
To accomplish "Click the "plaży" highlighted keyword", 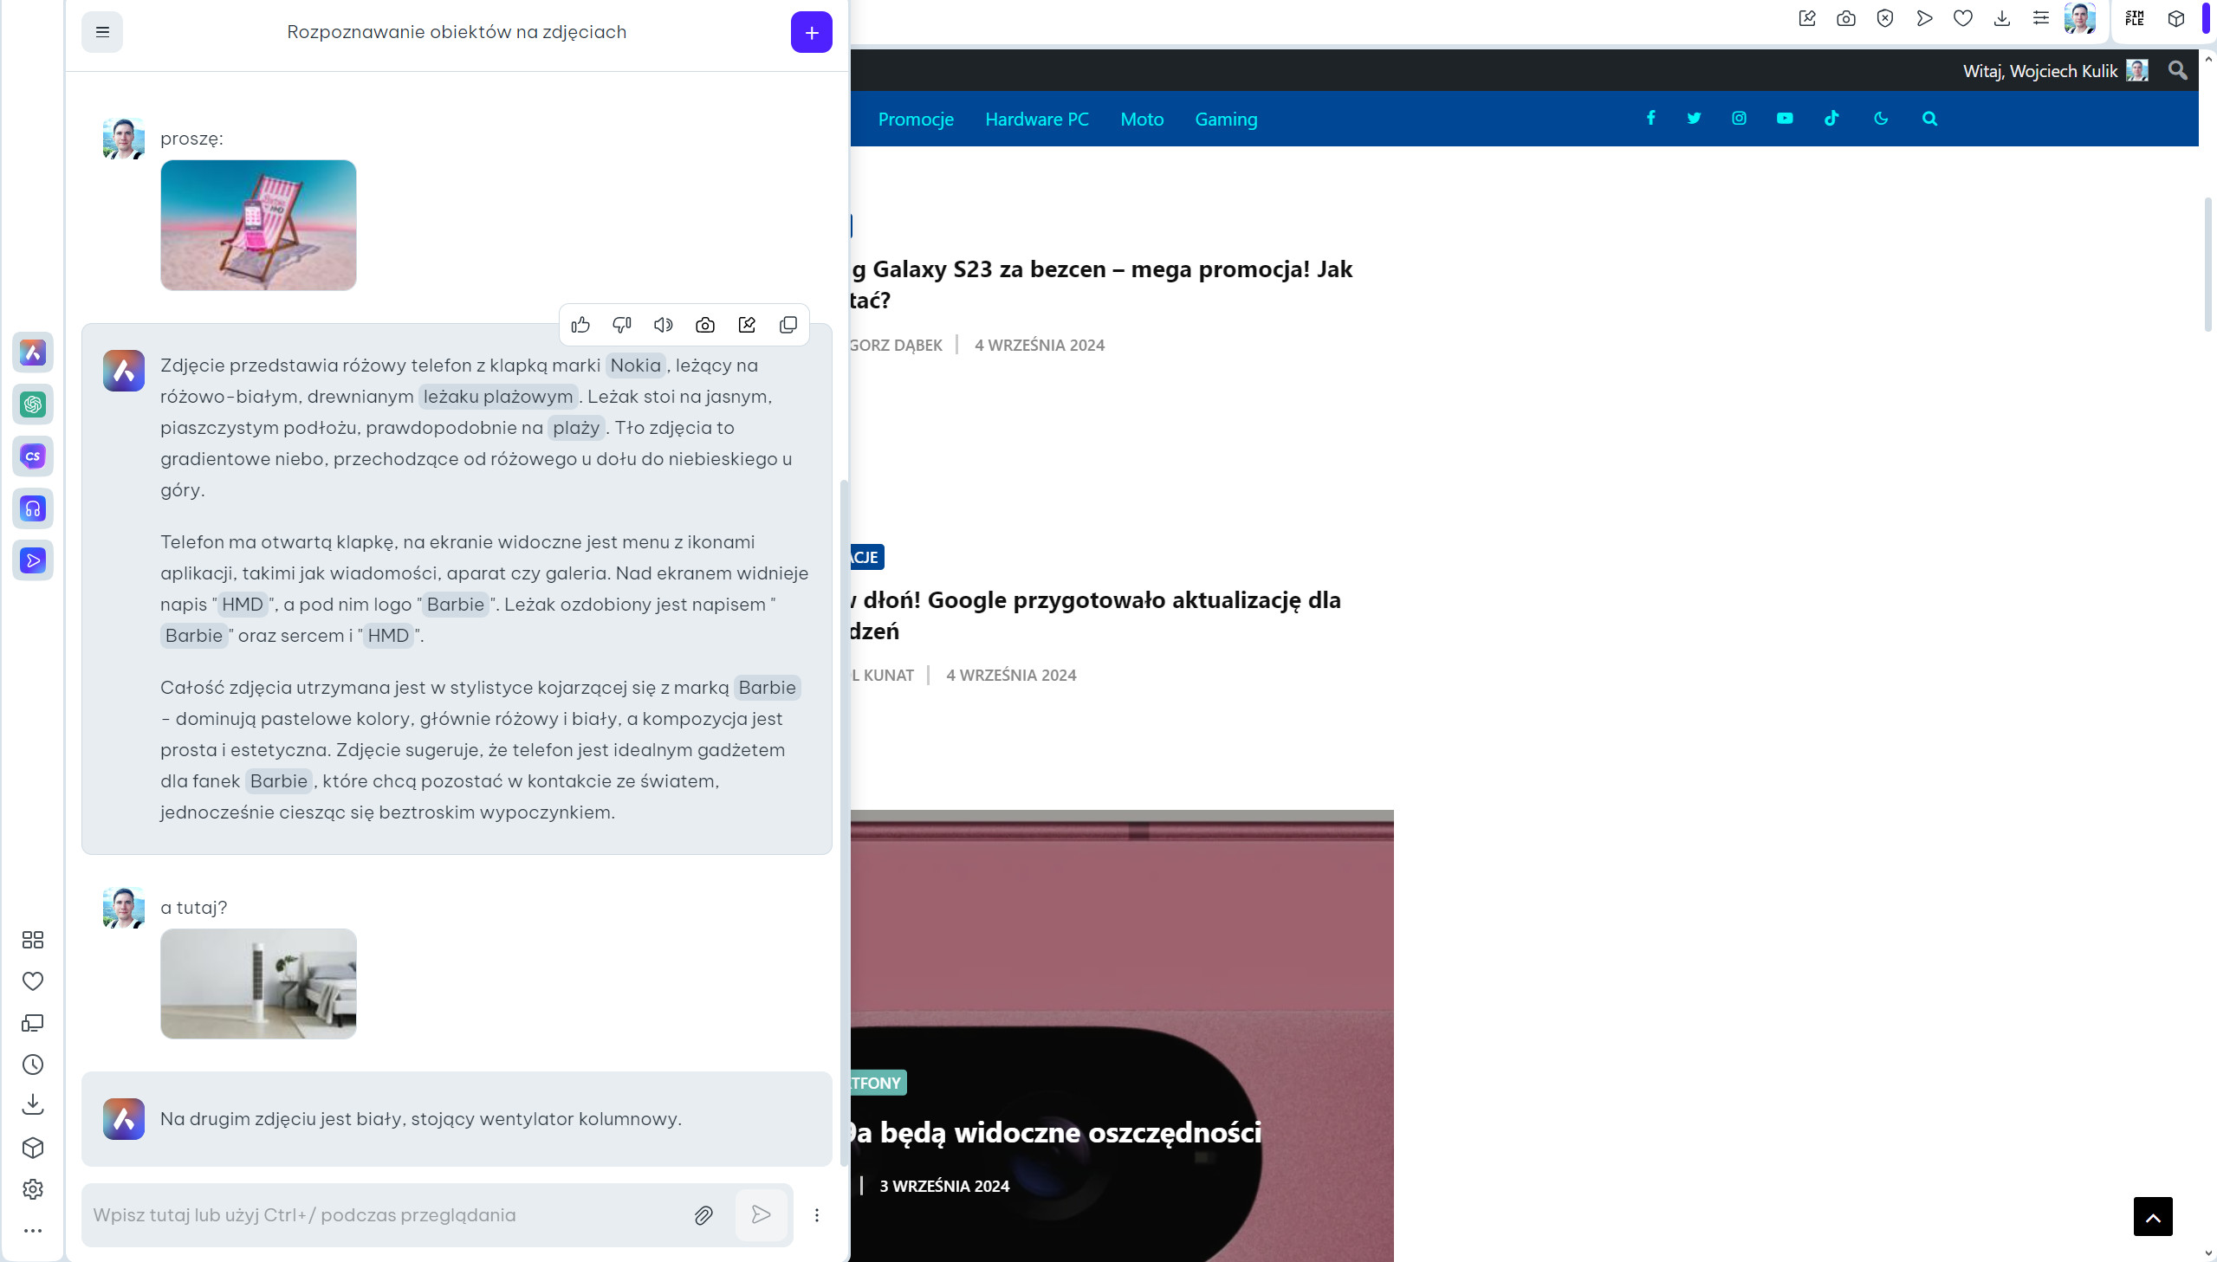I will [576, 428].
